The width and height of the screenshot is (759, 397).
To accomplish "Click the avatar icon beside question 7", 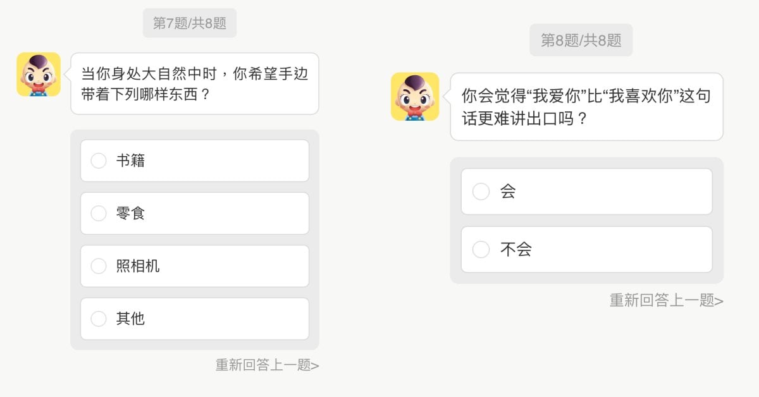I will [x=39, y=75].
